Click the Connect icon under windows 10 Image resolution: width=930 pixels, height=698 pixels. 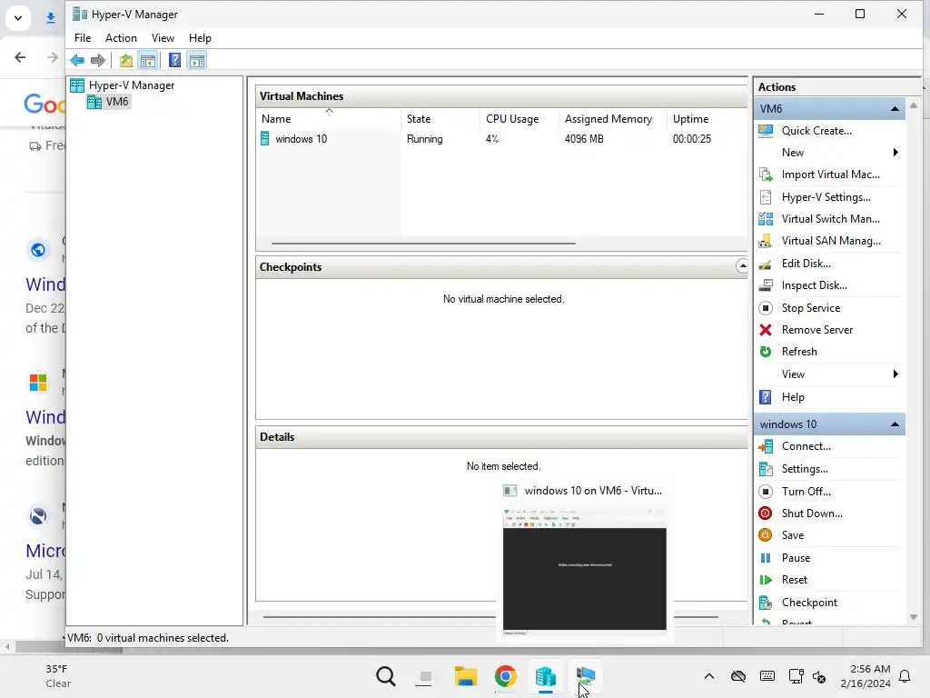click(766, 446)
